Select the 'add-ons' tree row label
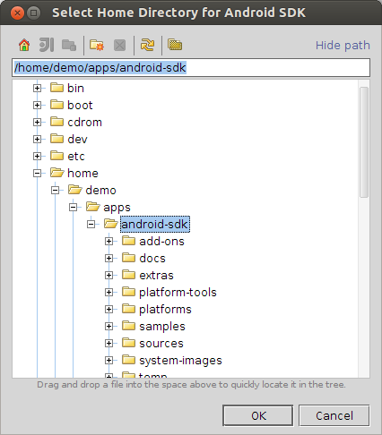This screenshot has height=435, width=382. click(x=161, y=242)
